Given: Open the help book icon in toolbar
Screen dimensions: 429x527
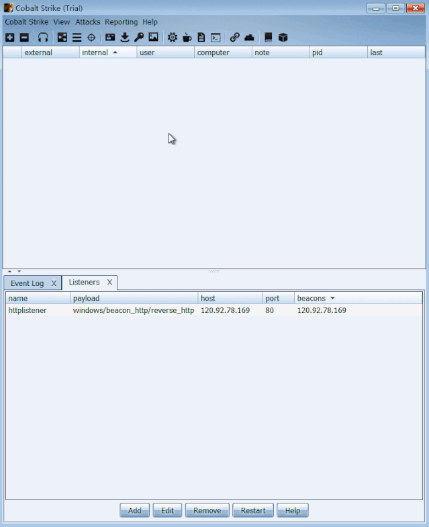Looking at the screenshot, I should 269,38.
